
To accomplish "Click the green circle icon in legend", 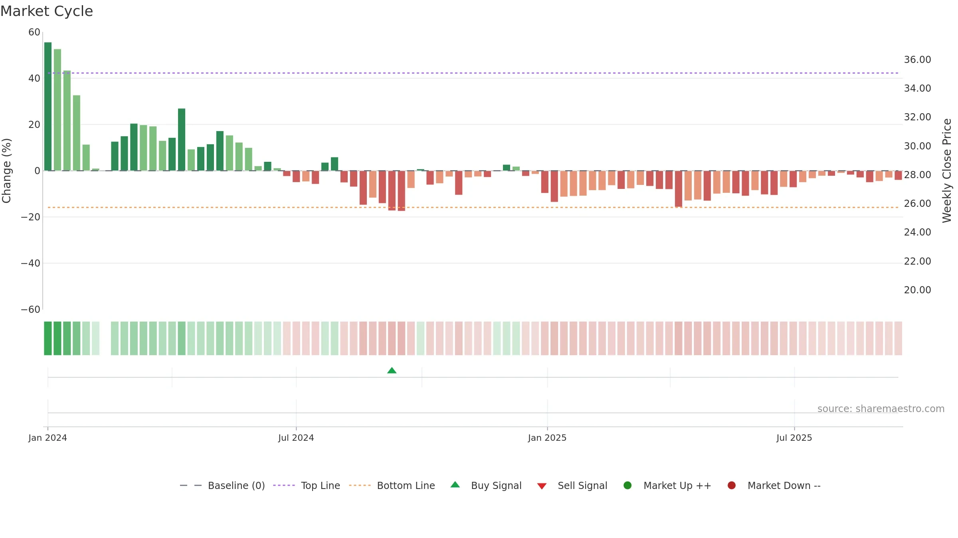I will tap(627, 485).
